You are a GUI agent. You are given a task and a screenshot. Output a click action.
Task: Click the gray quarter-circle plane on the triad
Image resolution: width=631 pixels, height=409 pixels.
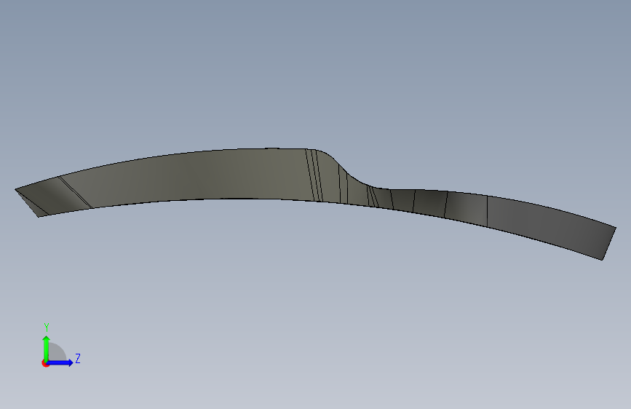point(57,352)
